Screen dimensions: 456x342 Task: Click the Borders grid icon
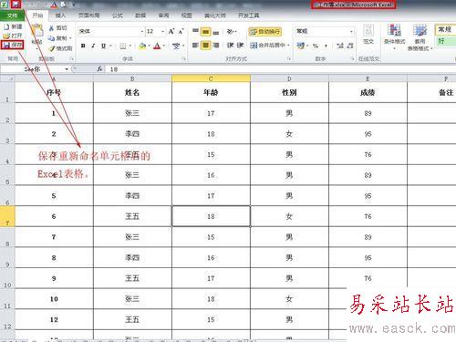(x=123, y=46)
